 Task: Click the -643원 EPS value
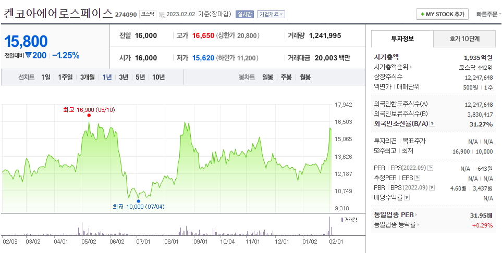[x=484, y=168]
